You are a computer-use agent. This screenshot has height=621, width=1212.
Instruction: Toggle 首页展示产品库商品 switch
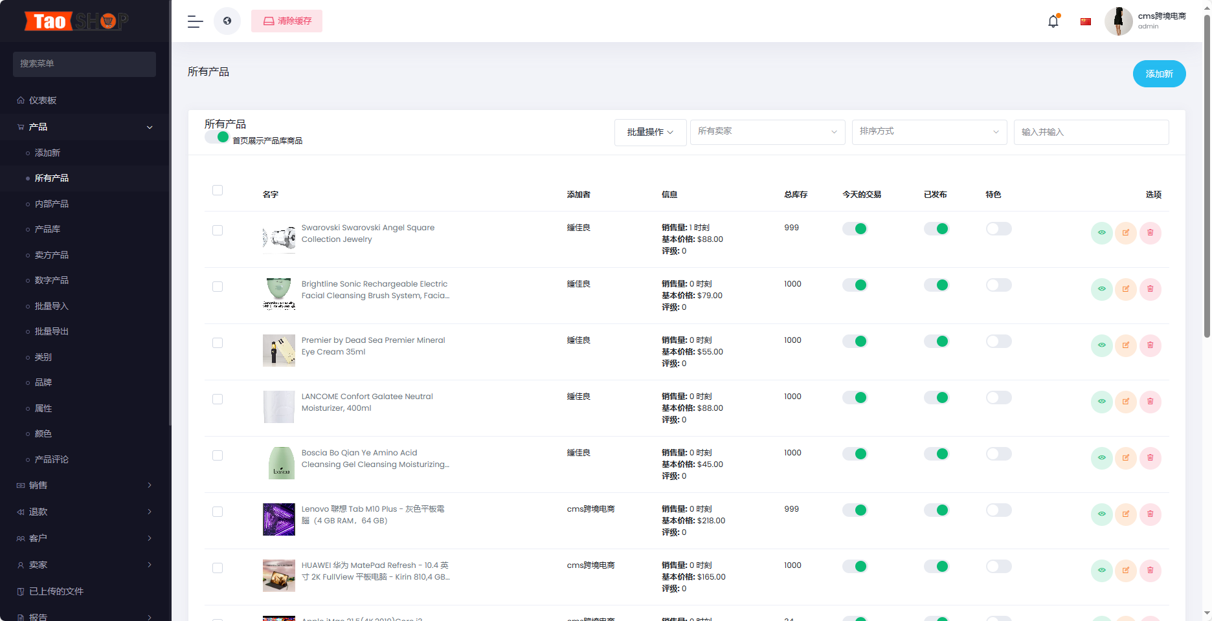coord(217,137)
